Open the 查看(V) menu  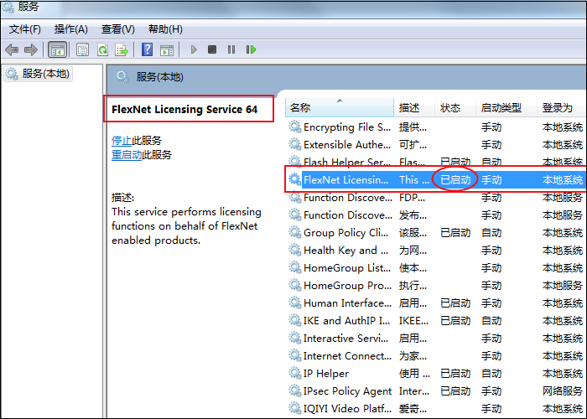click(117, 28)
